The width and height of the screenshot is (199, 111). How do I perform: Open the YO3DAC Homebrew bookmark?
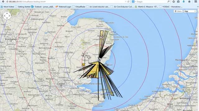[171, 7]
